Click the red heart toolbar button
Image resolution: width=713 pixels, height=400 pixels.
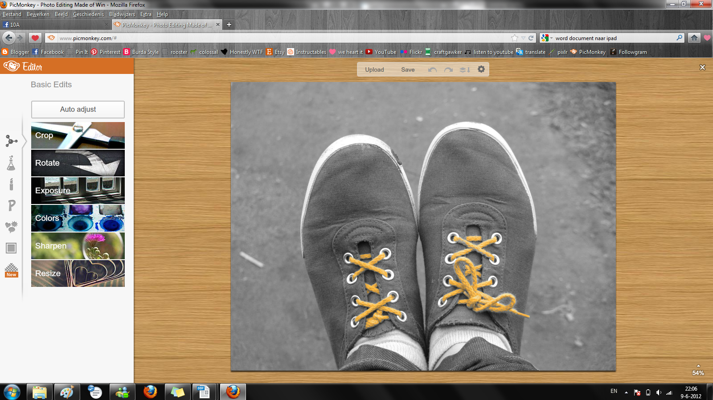pos(35,38)
